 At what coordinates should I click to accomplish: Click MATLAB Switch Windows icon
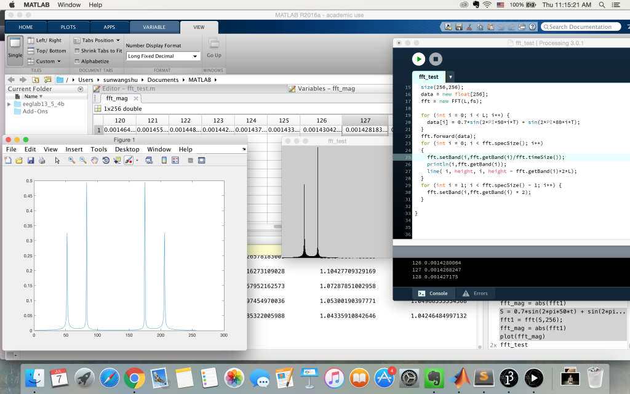(522, 27)
